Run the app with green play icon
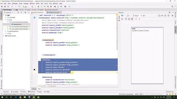177x99 pixels. pos(32,7)
